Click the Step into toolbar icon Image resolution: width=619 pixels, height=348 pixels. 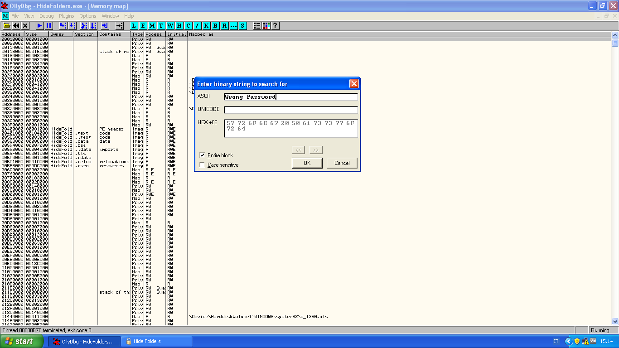[x=63, y=26]
